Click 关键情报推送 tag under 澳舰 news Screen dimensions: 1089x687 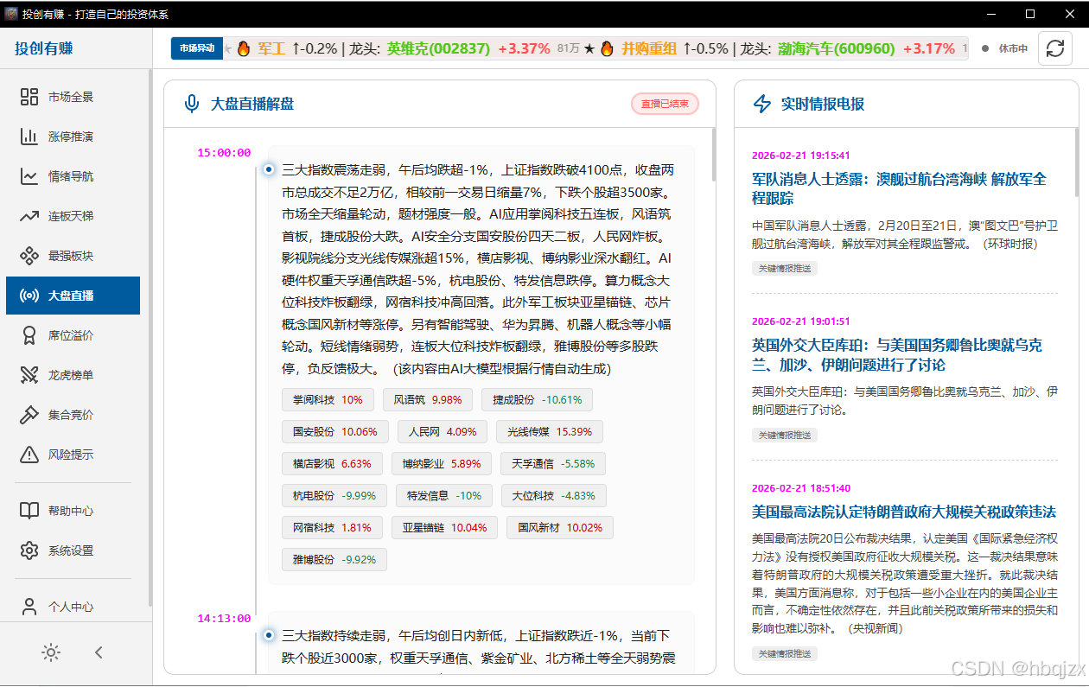point(785,268)
